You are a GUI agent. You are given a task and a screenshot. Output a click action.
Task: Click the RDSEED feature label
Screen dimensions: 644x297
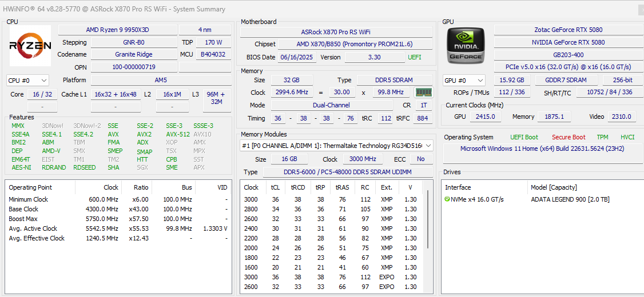tap(85, 167)
